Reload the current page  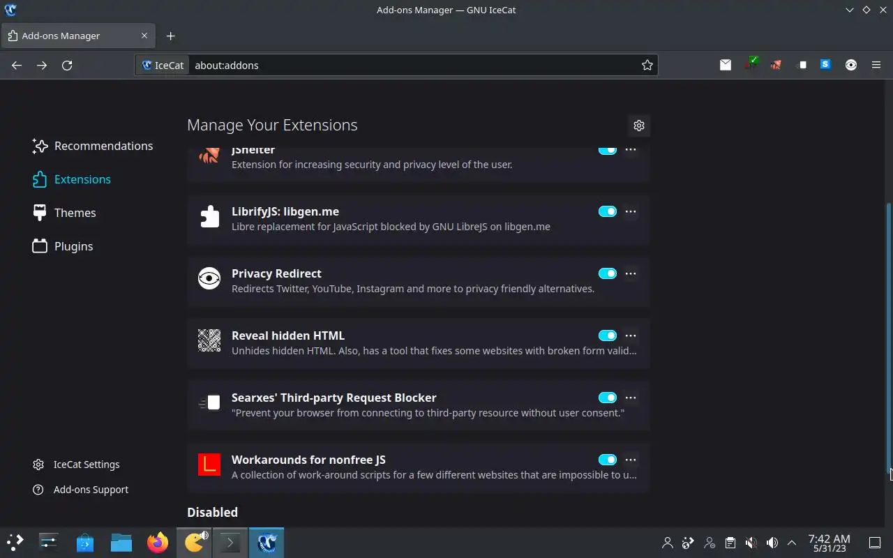pyautogui.click(x=67, y=65)
